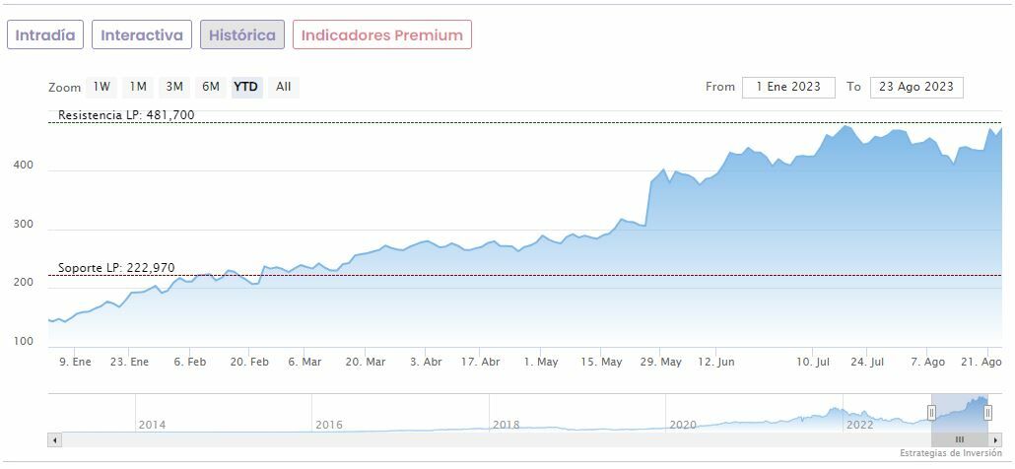The image size is (1015, 469).
Task: Click the left range handle in navigator
Action: (931, 413)
